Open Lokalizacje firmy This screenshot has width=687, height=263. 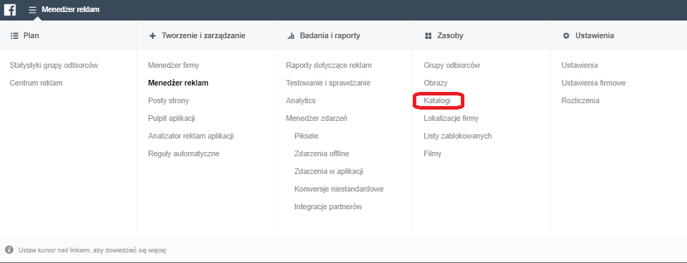coord(451,118)
